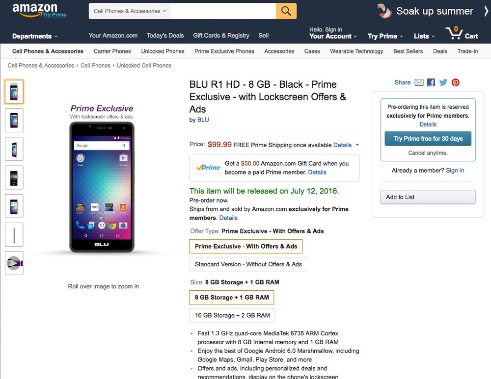
Task: Share on Twitter icon
Action: (443, 82)
